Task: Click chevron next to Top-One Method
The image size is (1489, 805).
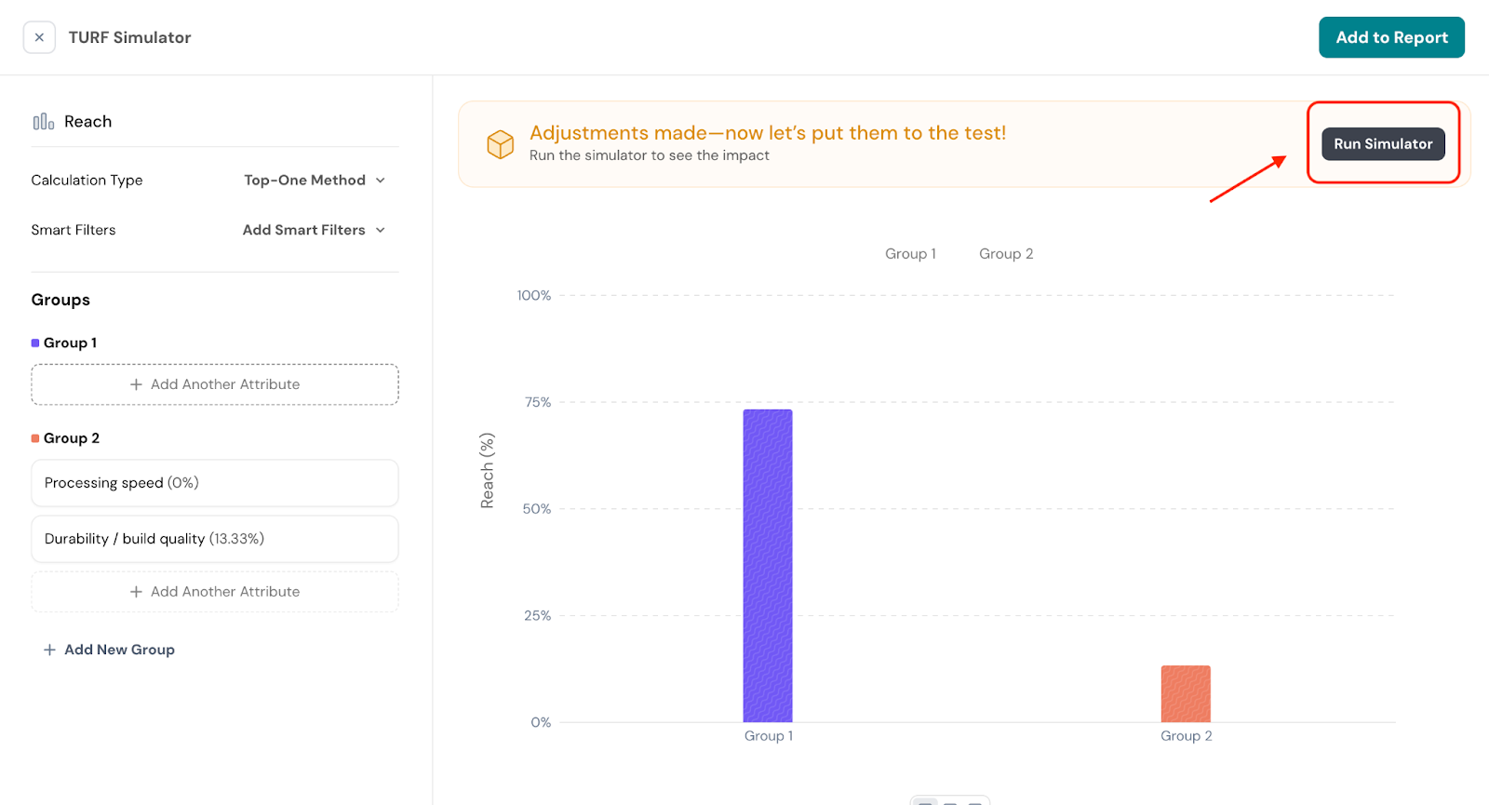Action: (381, 181)
